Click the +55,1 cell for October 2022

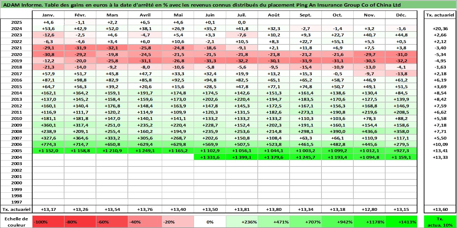pos(338,42)
